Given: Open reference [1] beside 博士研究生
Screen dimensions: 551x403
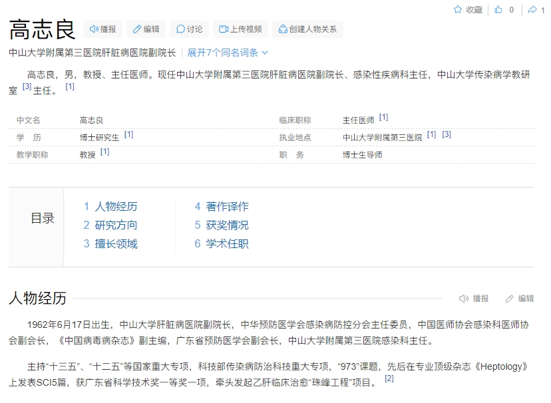Looking at the screenshot, I should pyautogui.click(x=128, y=134).
